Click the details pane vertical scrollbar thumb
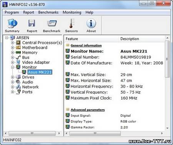 [x=167, y=59]
